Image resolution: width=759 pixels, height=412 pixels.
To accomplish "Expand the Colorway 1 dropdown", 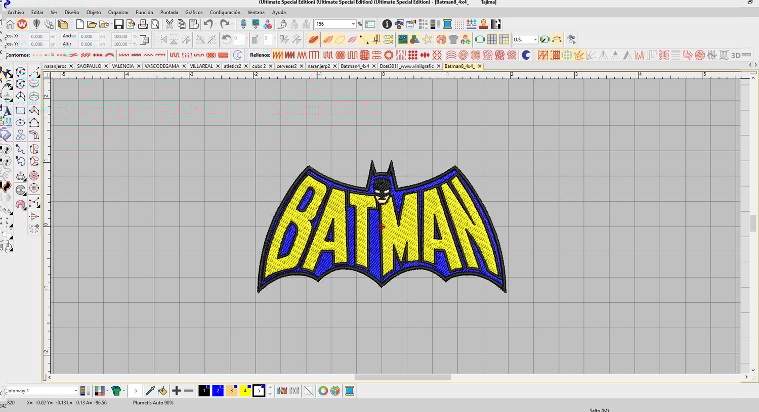I will pos(76,391).
